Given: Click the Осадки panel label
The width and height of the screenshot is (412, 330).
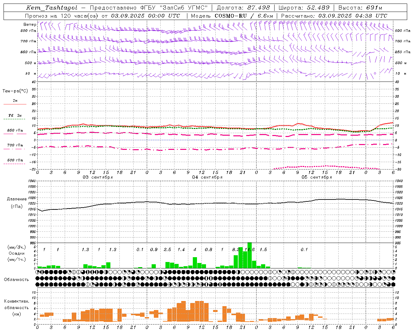Looking at the screenshot, I should pyautogui.click(x=16, y=254).
